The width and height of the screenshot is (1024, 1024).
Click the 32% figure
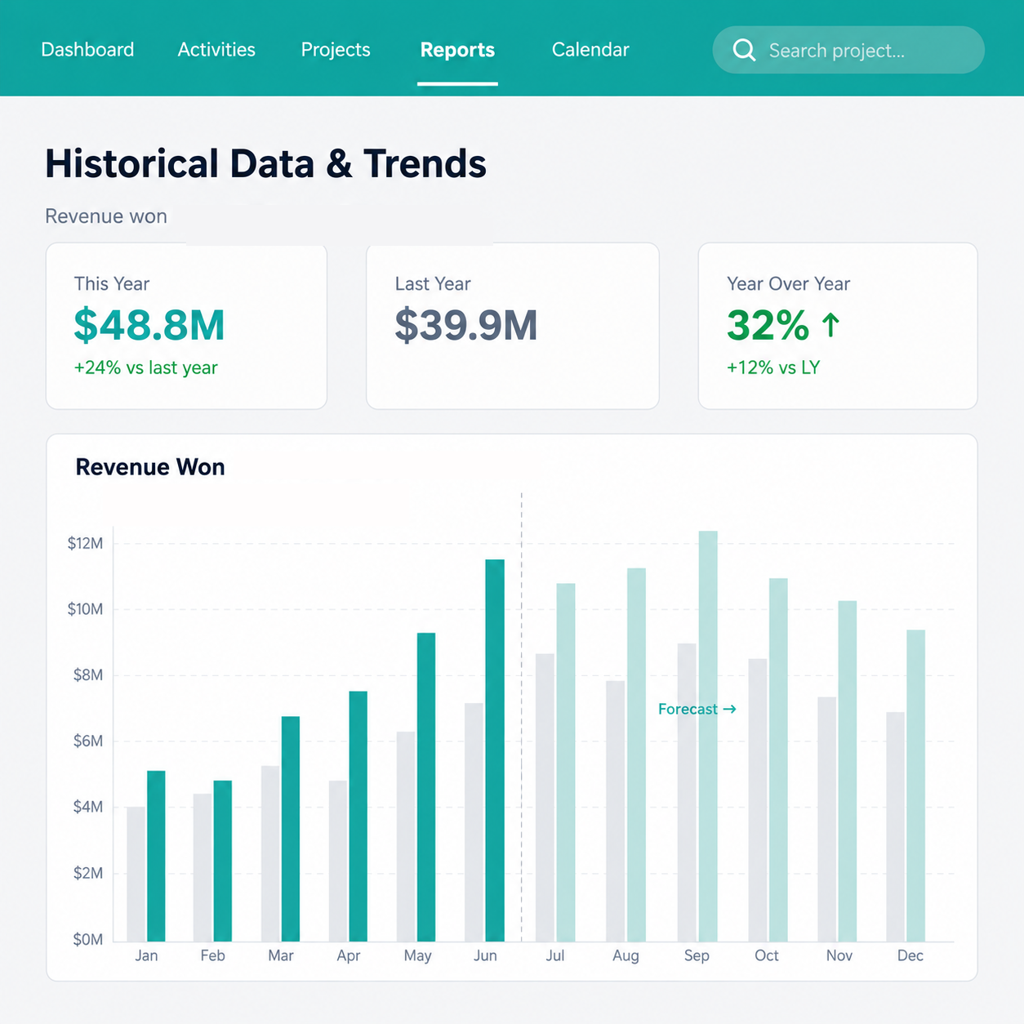tap(768, 325)
